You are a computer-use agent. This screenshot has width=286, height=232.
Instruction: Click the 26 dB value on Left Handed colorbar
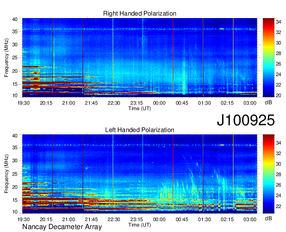coord(278,185)
